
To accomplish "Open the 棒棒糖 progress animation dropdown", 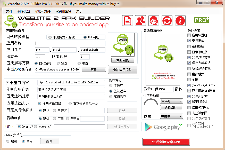I will click(x=171, y=101).
